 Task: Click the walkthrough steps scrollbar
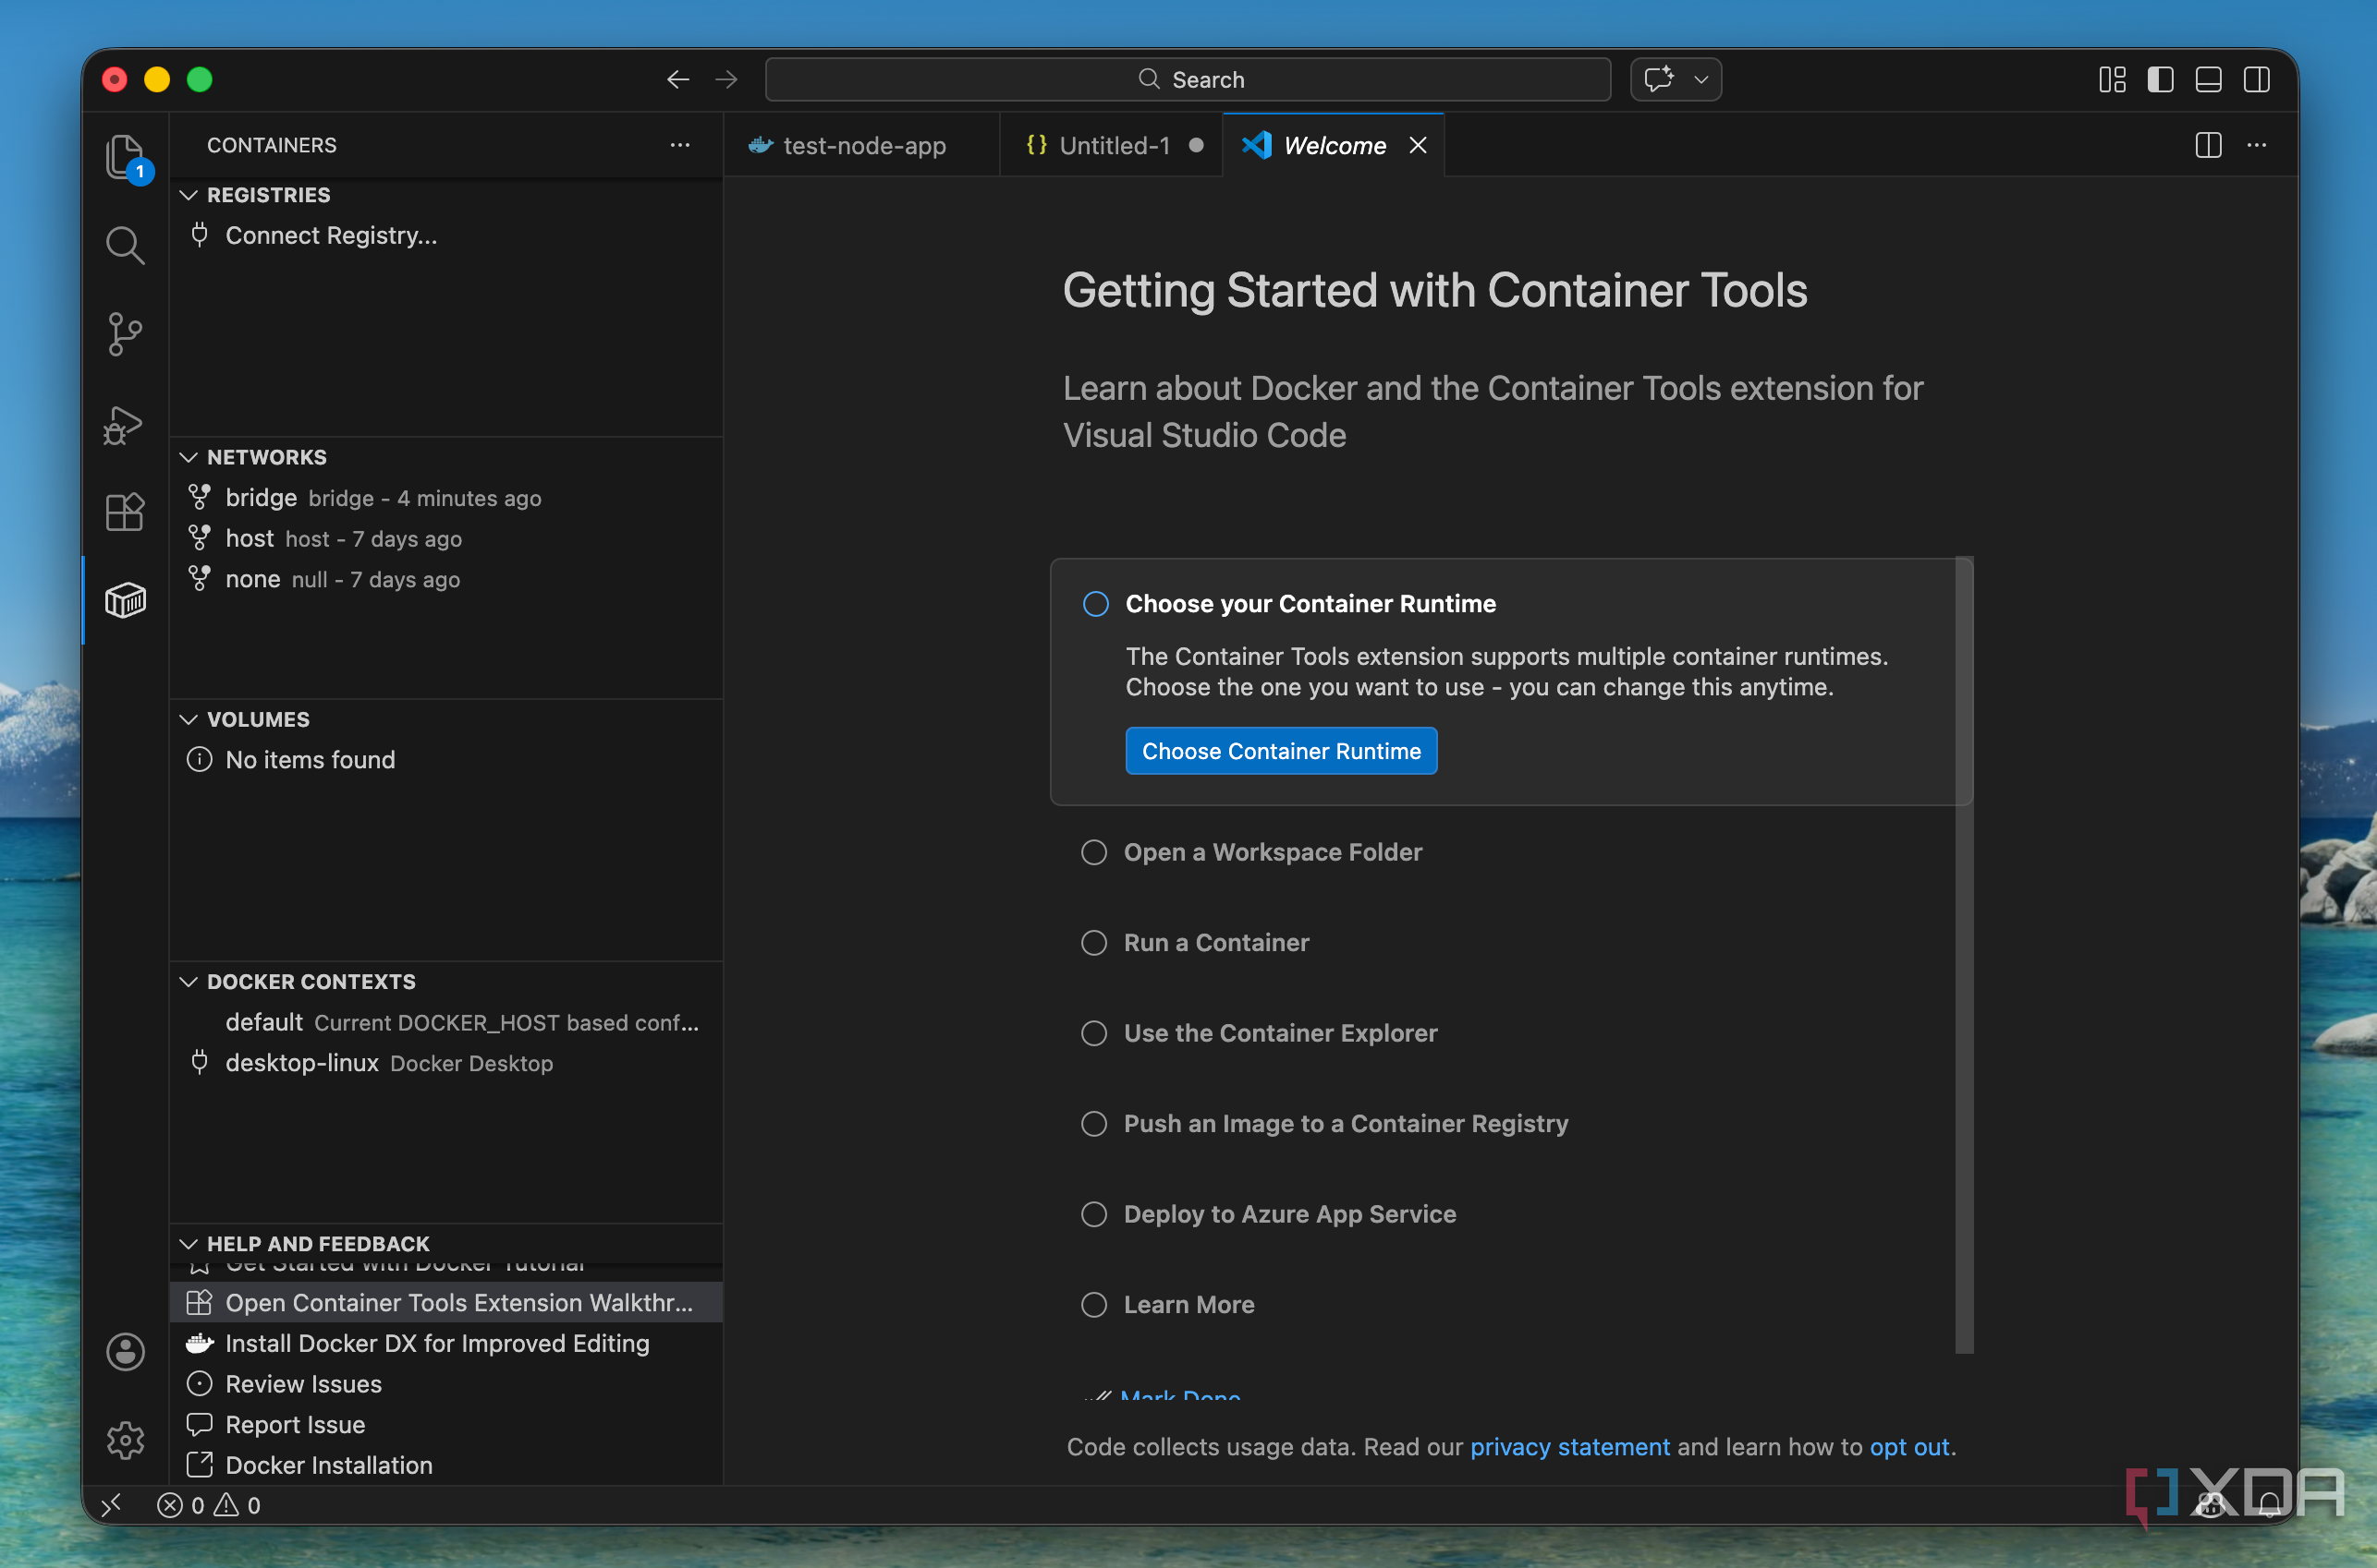click(x=1965, y=955)
